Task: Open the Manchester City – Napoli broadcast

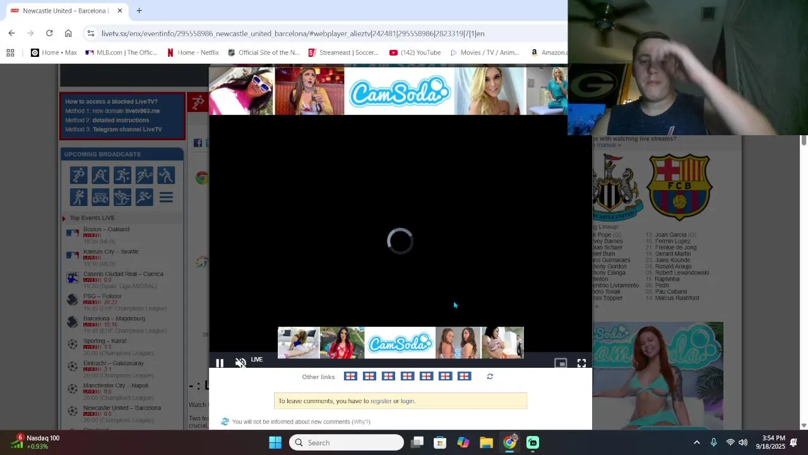Action: click(x=116, y=385)
